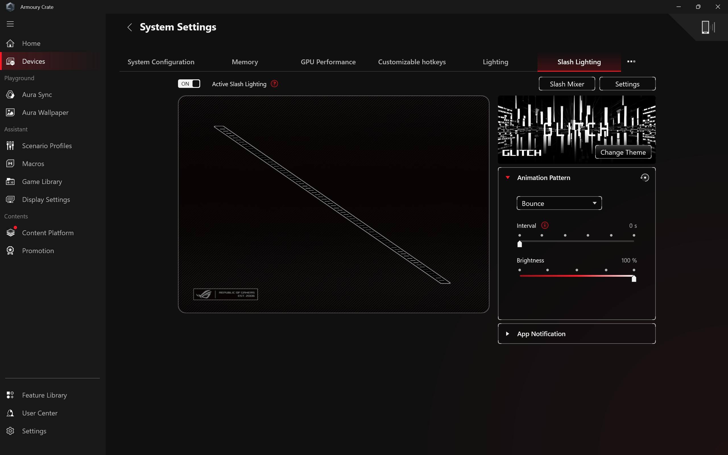Toggle Active Slash Lighting off
This screenshot has height=455, width=728.
189,84
